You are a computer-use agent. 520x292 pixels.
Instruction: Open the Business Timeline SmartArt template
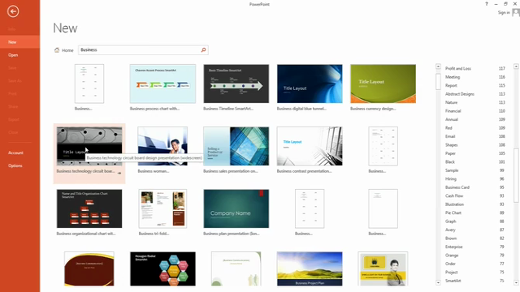pyautogui.click(x=236, y=84)
